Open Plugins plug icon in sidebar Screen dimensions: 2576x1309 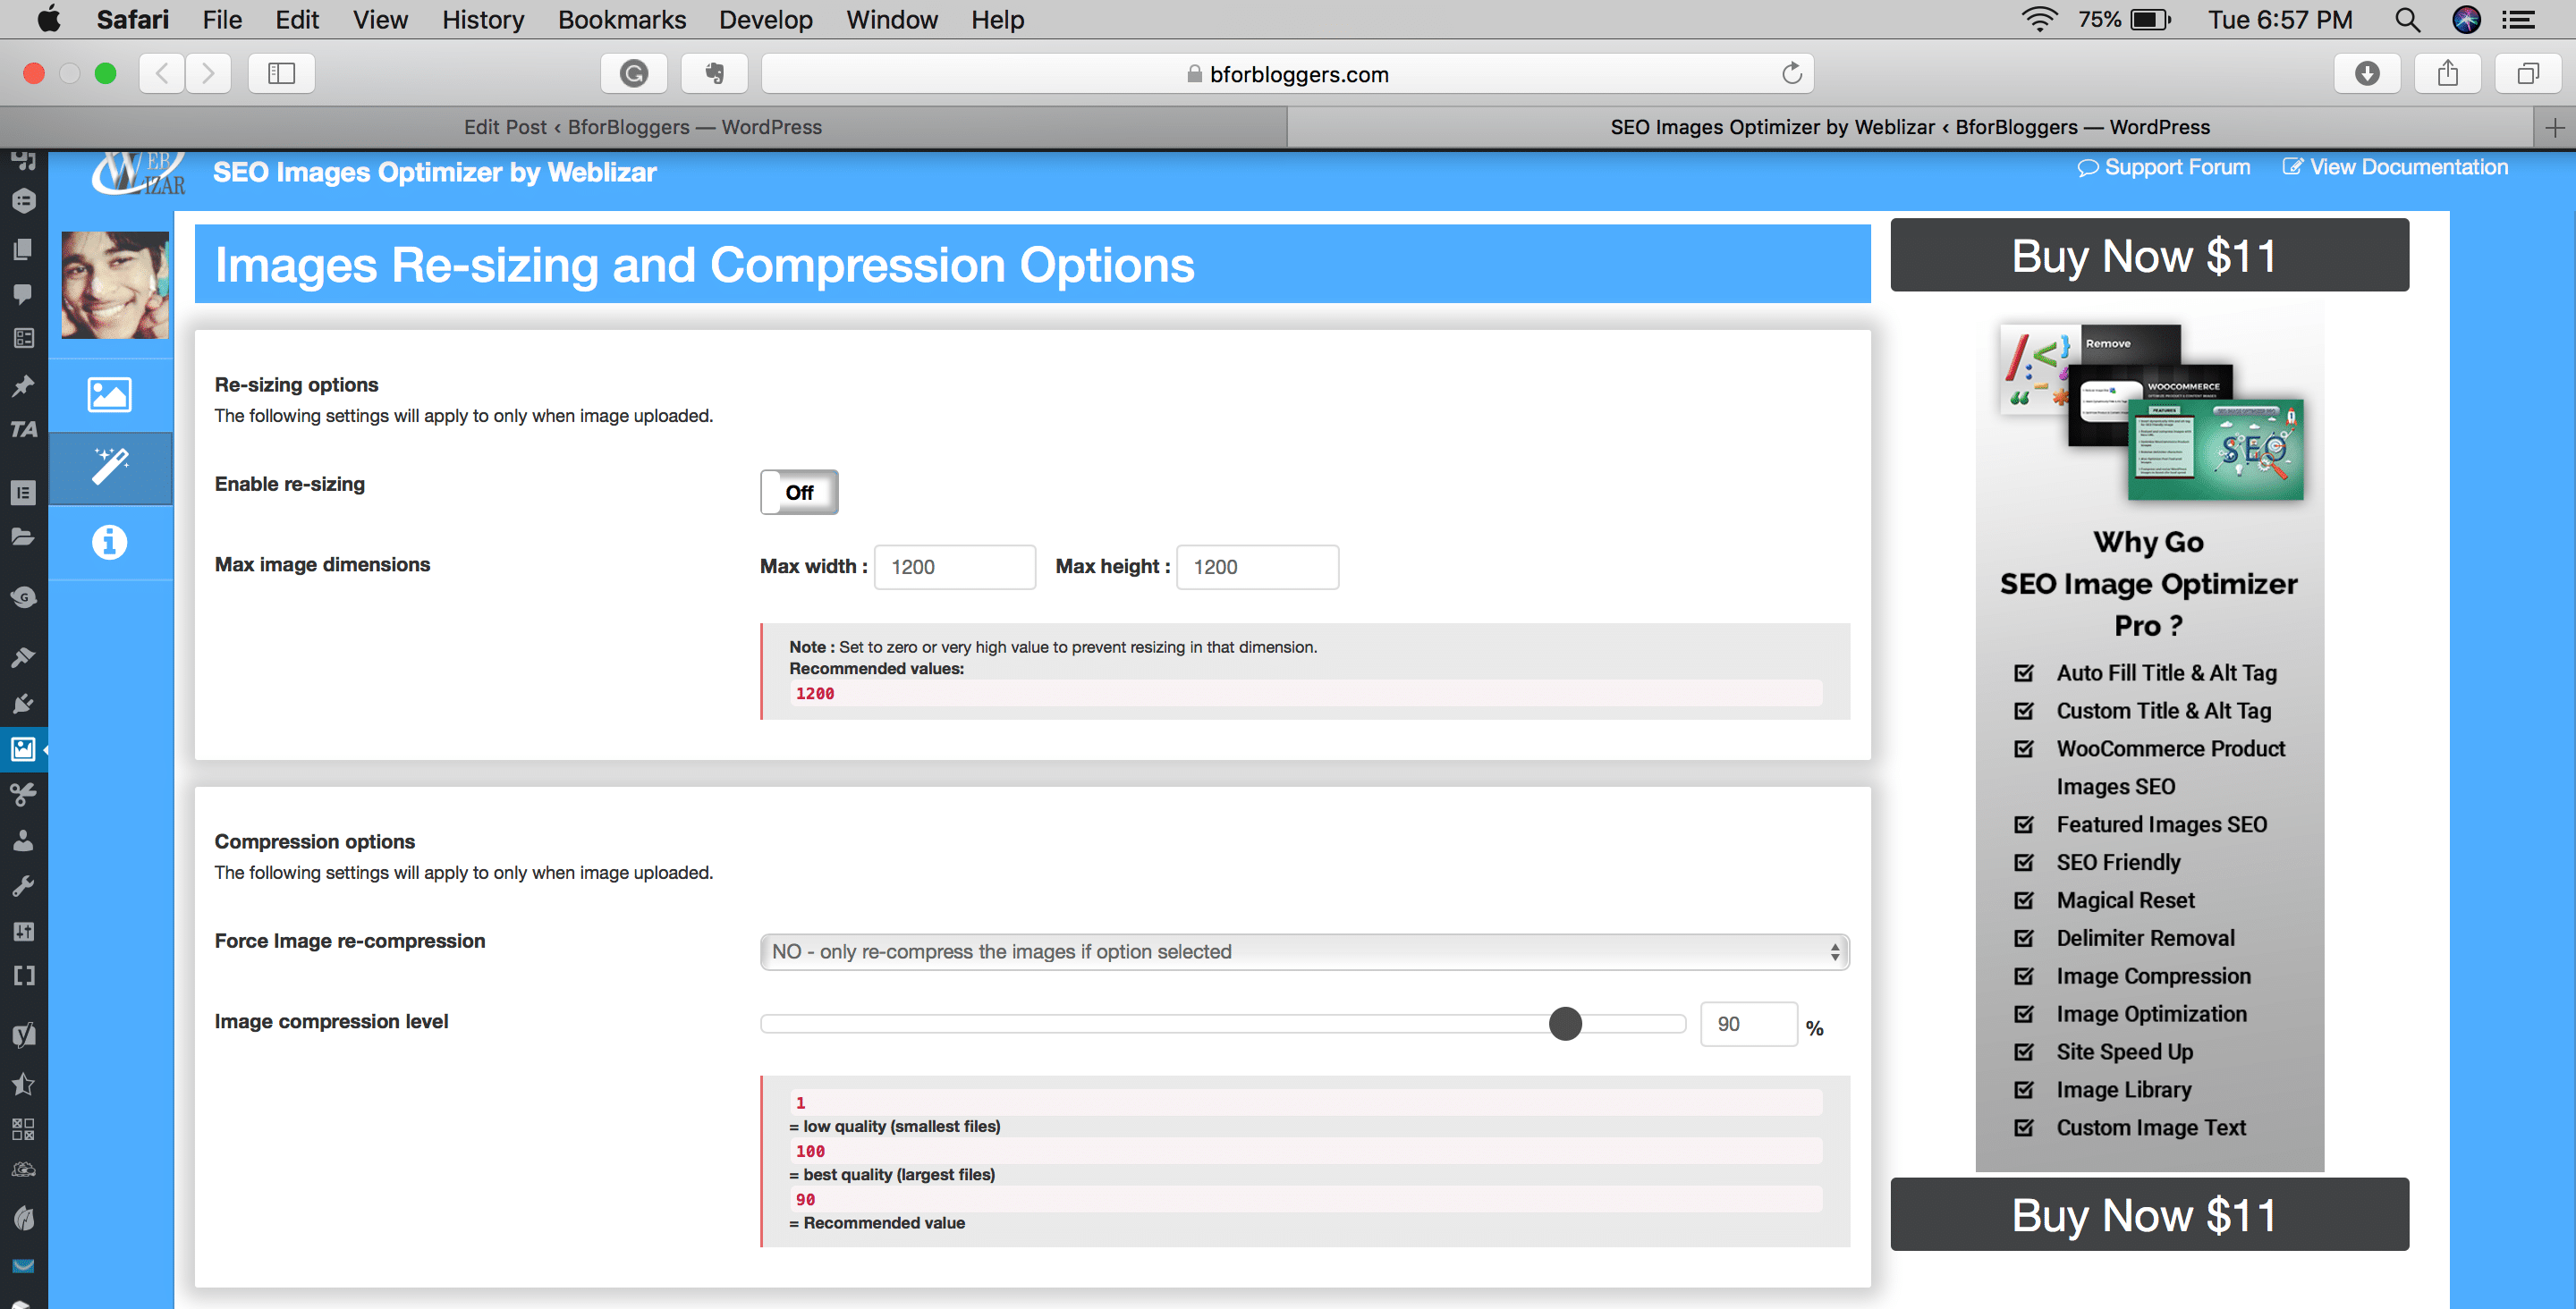point(23,703)
